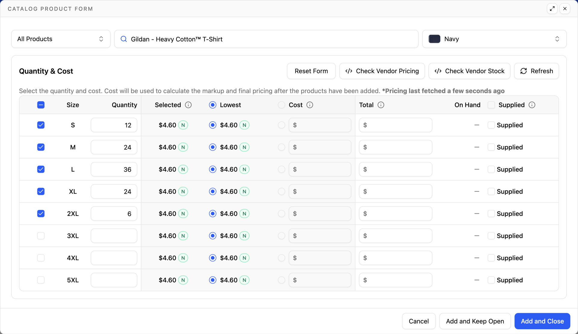The height and width of the screenshot is (334, 578).
Task: Click Add and Close button
Action: point(542,321)
